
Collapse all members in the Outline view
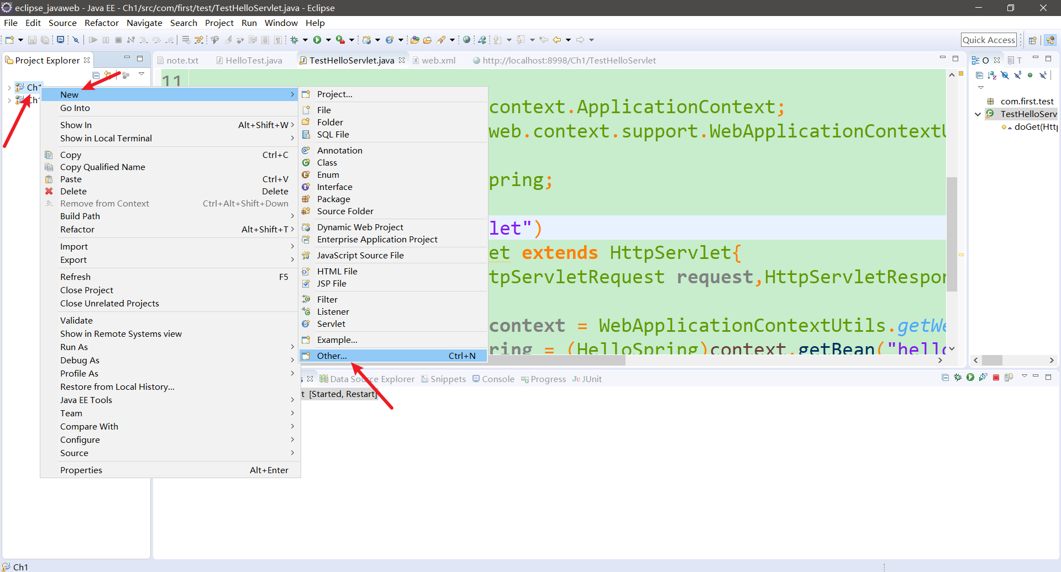[979, 75]
